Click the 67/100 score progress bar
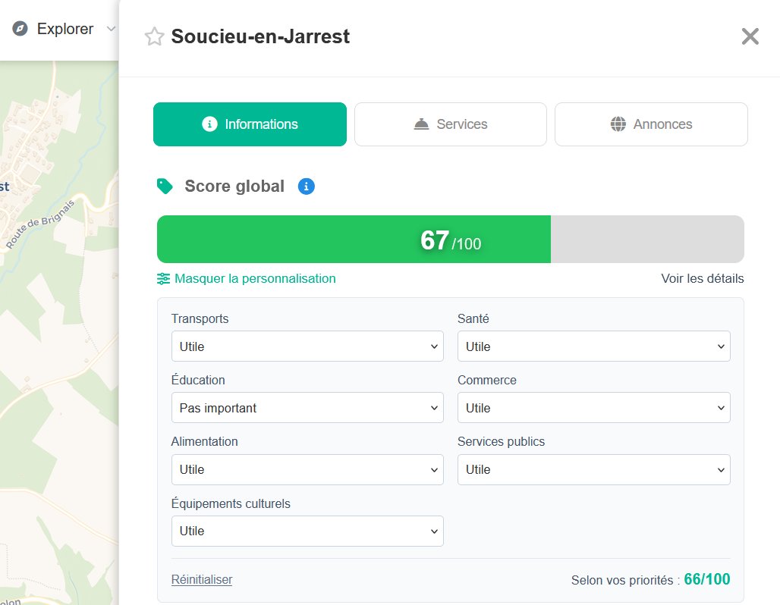 (451, 239)
